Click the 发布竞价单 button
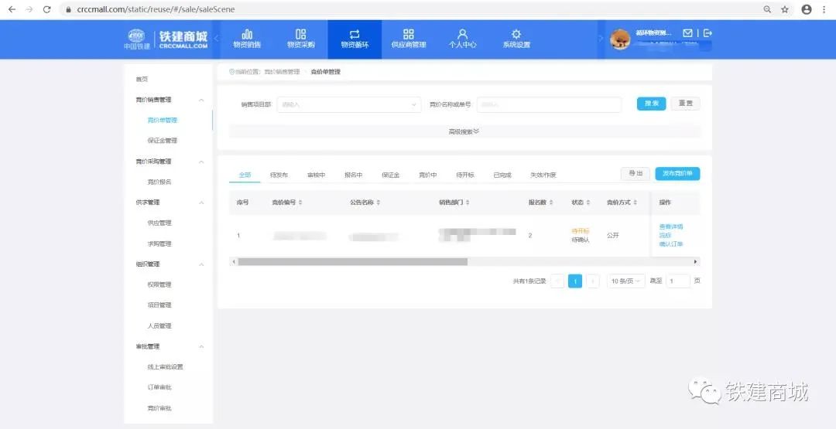The width and height of the screenshot is (836, 429). (677, 173)
